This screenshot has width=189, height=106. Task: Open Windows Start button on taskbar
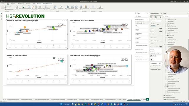[61, 104]
